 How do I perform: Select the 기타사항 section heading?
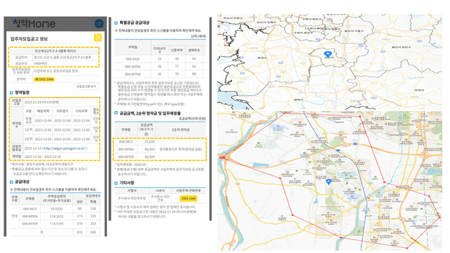click(127, 183)
